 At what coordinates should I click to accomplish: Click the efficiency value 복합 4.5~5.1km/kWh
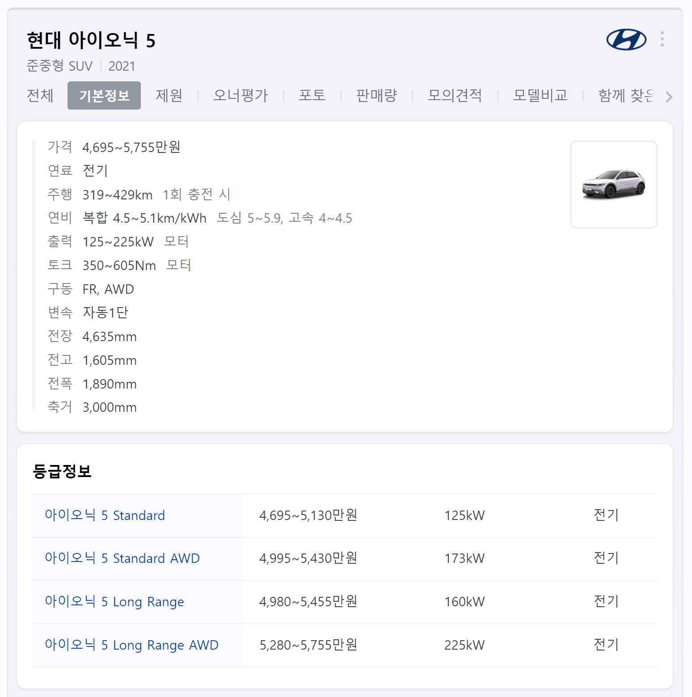144,218
